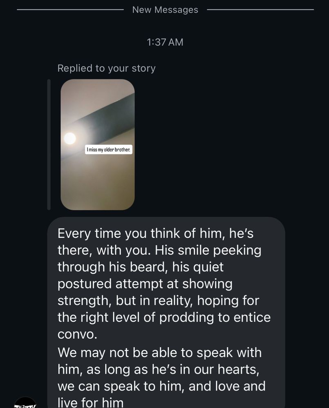
Task: Tap "we can speak to him" line
Action: (x=161, y=386)
